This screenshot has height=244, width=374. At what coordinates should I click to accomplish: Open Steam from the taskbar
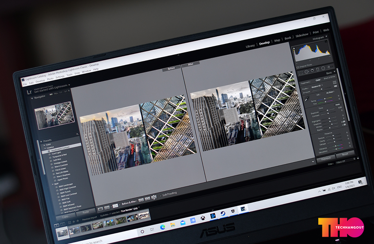click(x=223, y=213)
